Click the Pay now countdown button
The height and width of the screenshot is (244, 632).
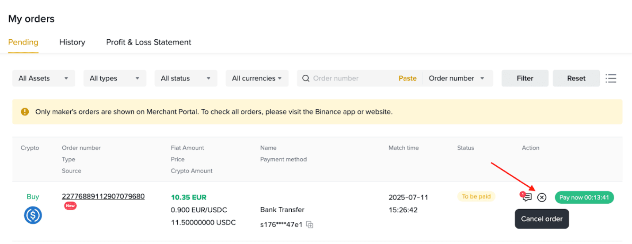584,198
